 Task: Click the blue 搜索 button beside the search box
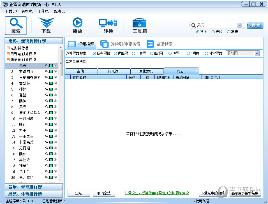pyautogui.click(x=255, y=25)
